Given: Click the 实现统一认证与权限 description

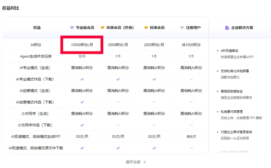Looking at the screenshot, I should point(235,138).
